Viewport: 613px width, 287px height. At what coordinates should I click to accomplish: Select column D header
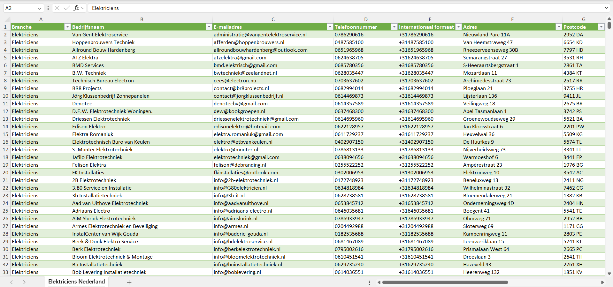[366, 19]
